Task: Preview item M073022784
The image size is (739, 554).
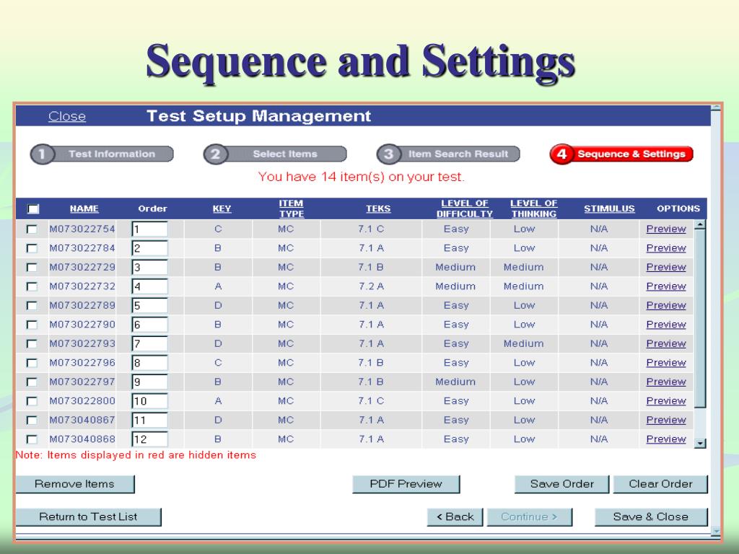Action: (666, 248)
